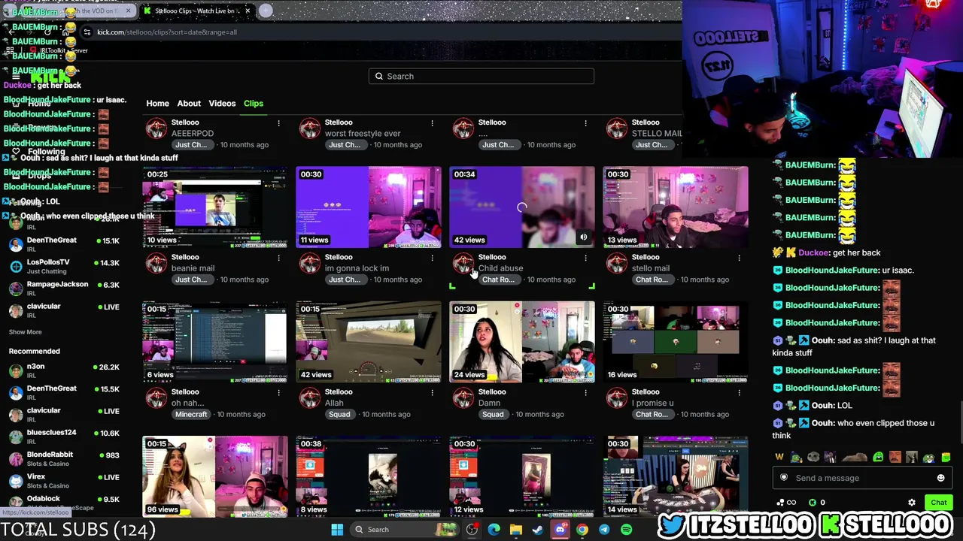
Task: Open BlondeRabbit recommended channel
Action: [64, 459]
